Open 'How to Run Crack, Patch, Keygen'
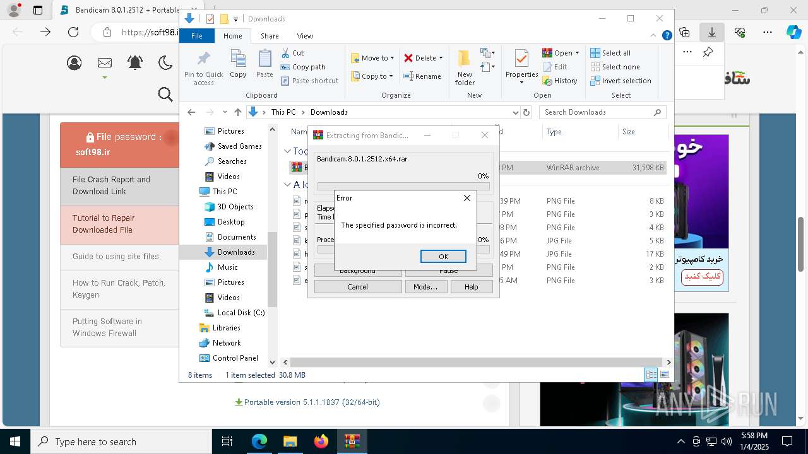Screen dimensions: 808x454 [119, 289]
